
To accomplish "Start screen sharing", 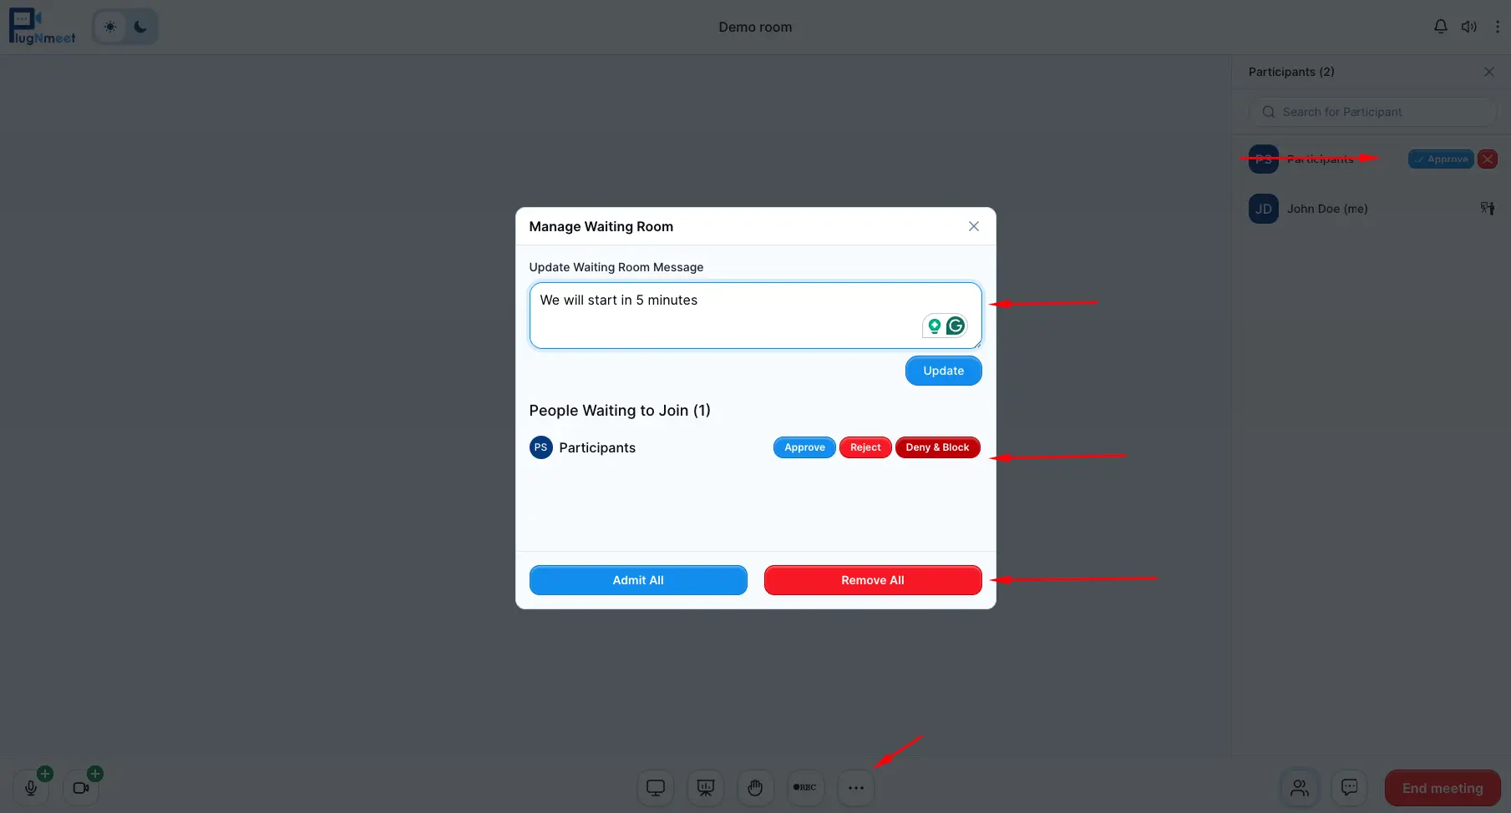I will click(655, 787).
